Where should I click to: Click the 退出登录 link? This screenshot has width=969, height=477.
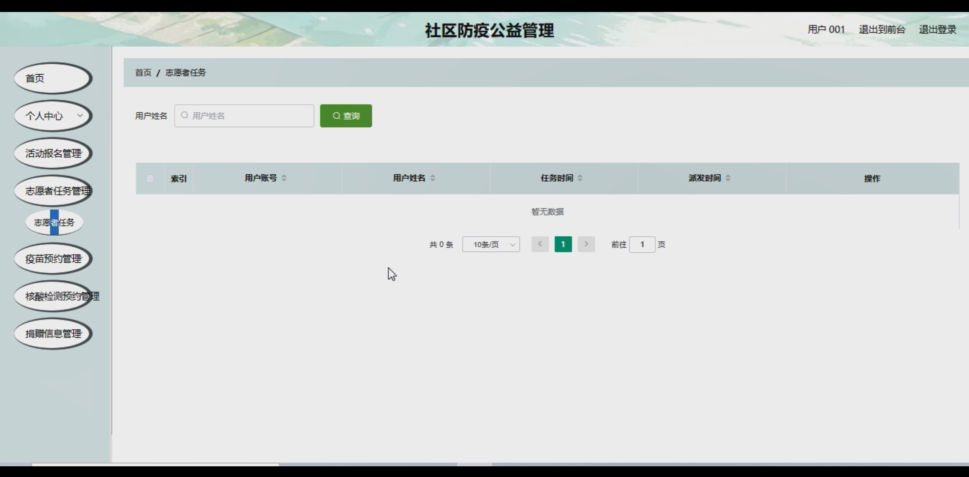pos(937,30)
